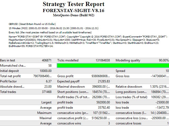Click the Relative drawdown label
This screenshot has height=126, width=169.
coord(129,87)
